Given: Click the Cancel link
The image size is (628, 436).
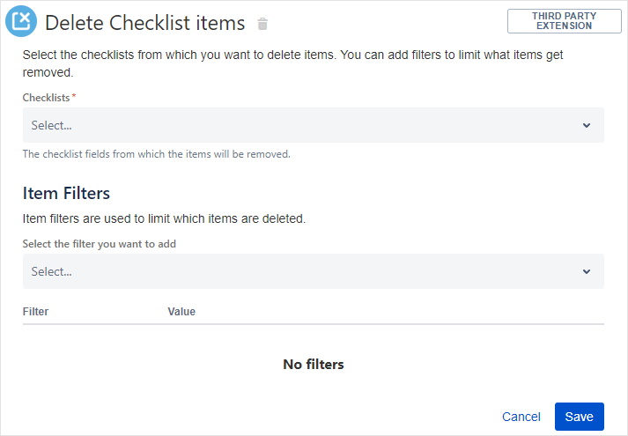Looking at the screenshot, I should [x=521, y=417].
